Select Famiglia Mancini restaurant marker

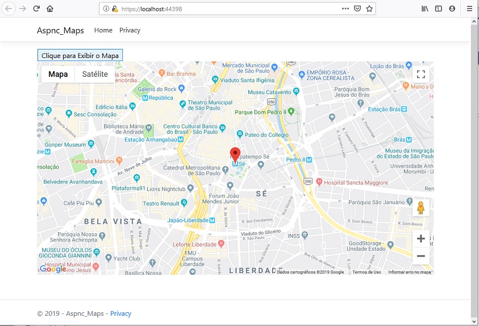119,160
